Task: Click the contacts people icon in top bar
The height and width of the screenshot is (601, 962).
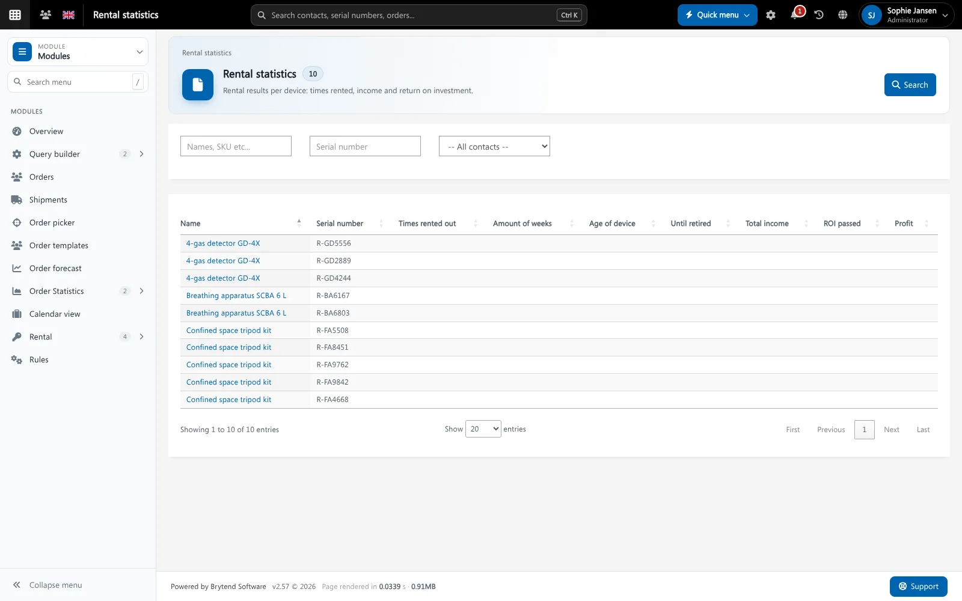Action: pos(45,15)
